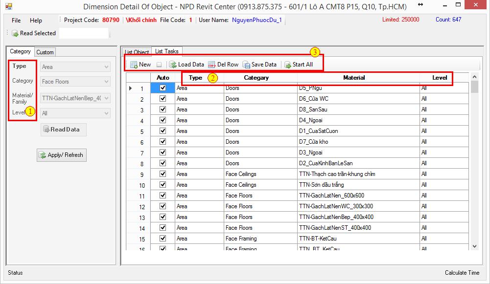Click the vertical scrollbar thumb
Image resolution: width=490 pixels, height=284 pixels.
tap(474, 87)
